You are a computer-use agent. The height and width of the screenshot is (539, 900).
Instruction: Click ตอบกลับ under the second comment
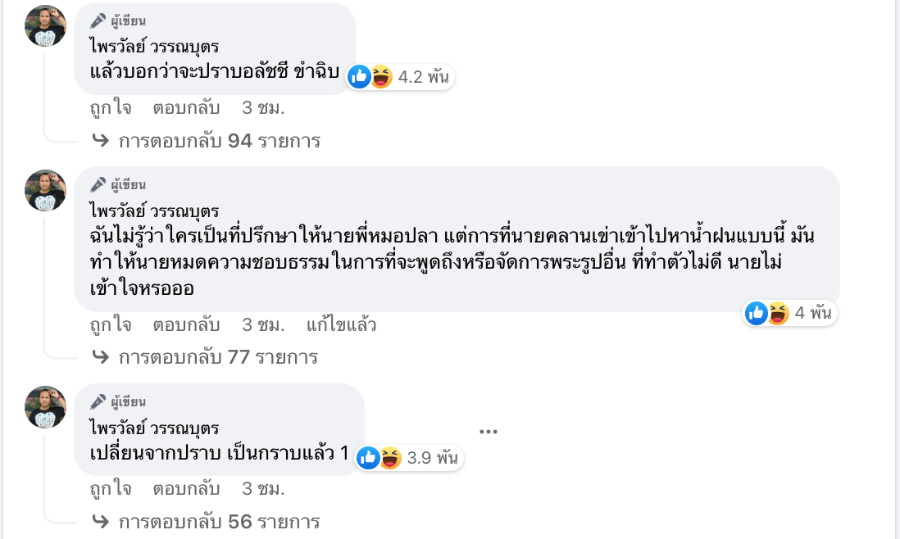[186, 325]
